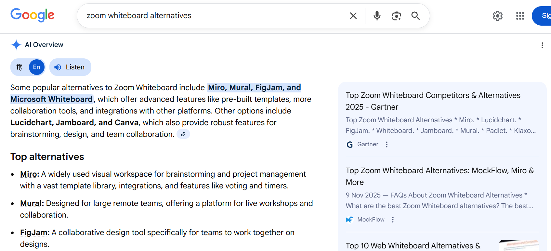This screenshot has height=251, width=551.
Task: Switch AI Overview language to Hindi
Action: (20, 67)
